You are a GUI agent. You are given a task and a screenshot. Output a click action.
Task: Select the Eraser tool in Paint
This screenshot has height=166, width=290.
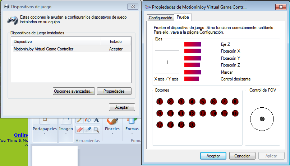click(79, 130)
